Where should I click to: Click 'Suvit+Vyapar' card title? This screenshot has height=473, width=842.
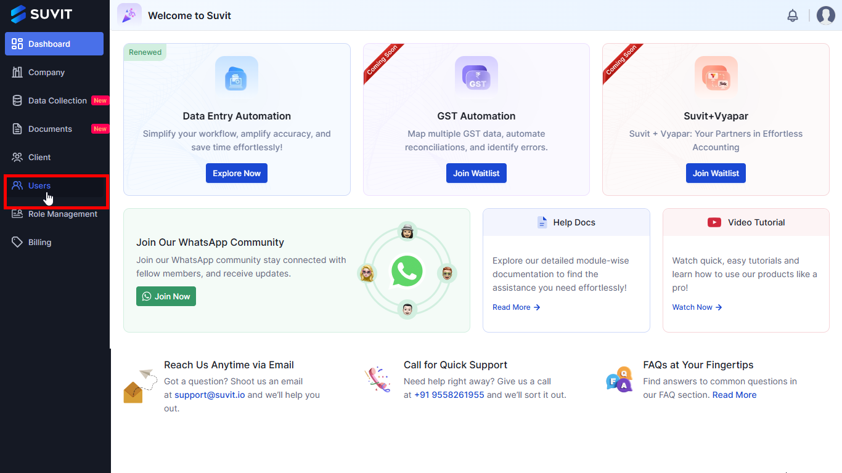click(716, 116)
